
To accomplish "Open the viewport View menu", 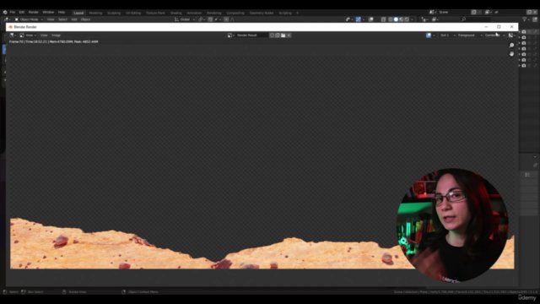I will click(51, 19).
